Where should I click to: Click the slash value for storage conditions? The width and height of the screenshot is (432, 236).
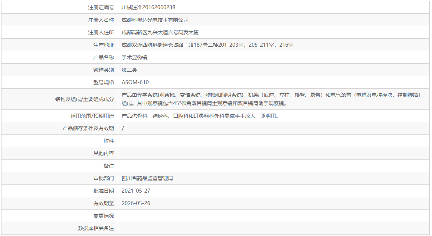(x=123, y=128)
